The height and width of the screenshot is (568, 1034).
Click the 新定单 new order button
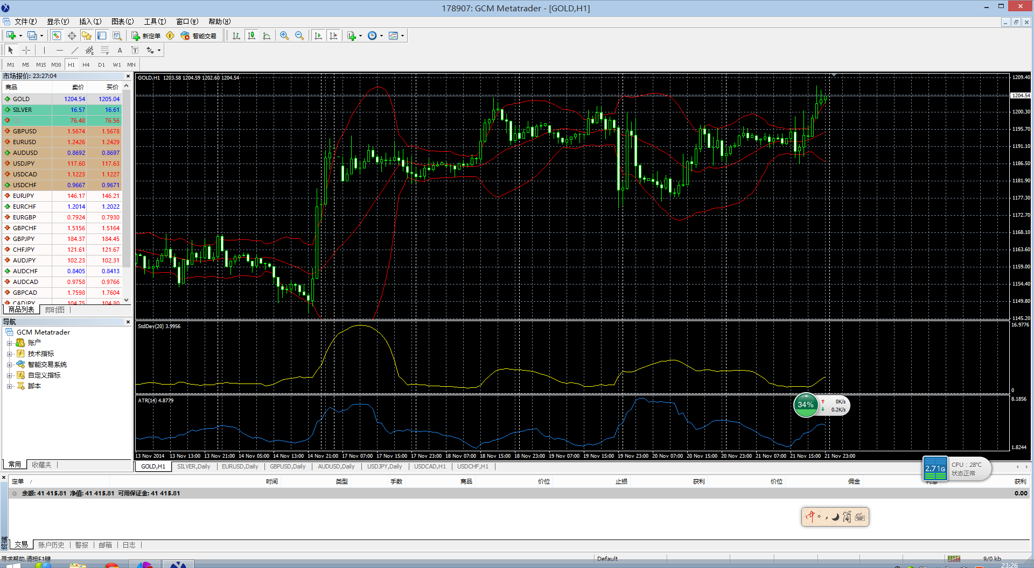[146, 35]
